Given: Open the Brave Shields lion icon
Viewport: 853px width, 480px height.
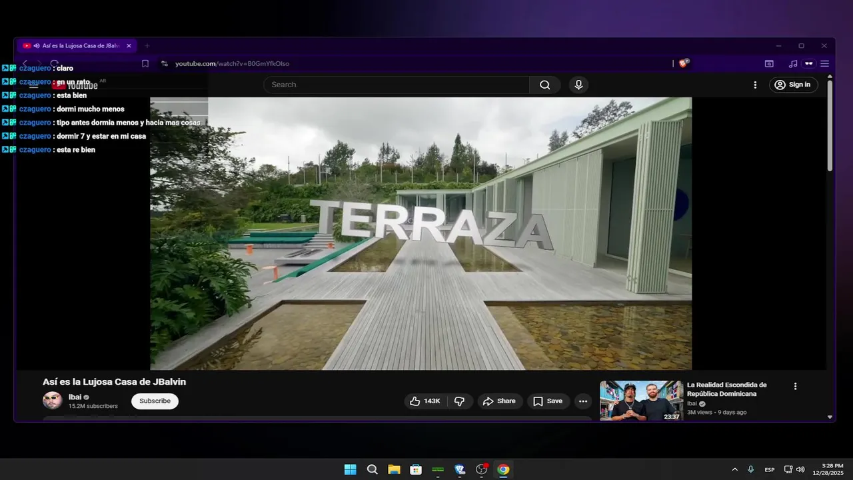Looking at the screenshot, I should tap(683, 63).
